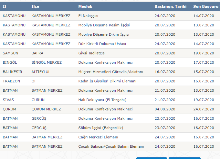Select Müşteri Hizmetleri Görevlisi/Asistanı listing

click(110, 72)
